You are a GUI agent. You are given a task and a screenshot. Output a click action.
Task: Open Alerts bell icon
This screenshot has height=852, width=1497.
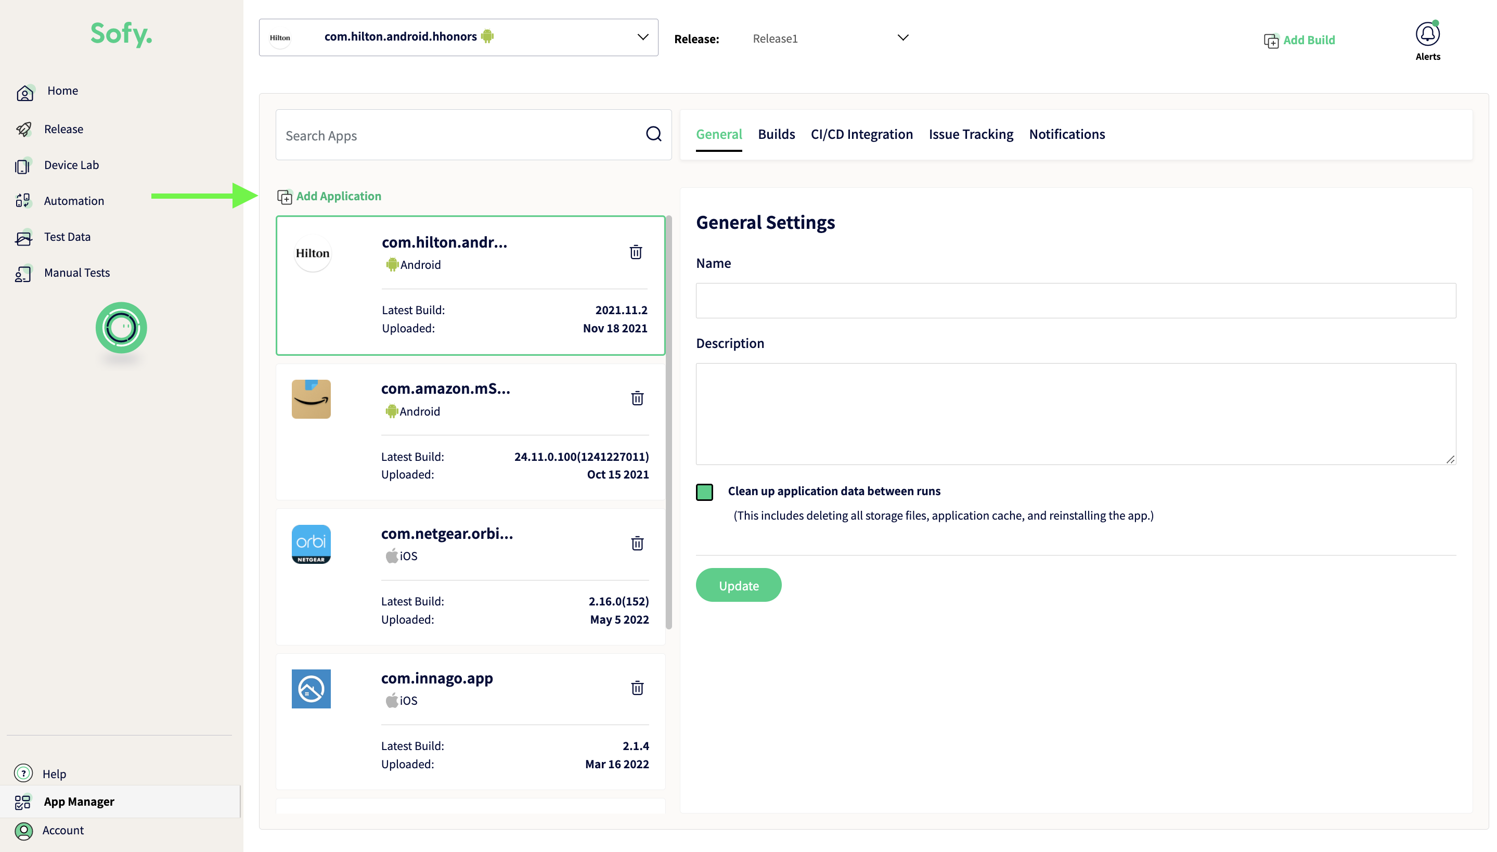(x=1427, y=34)
